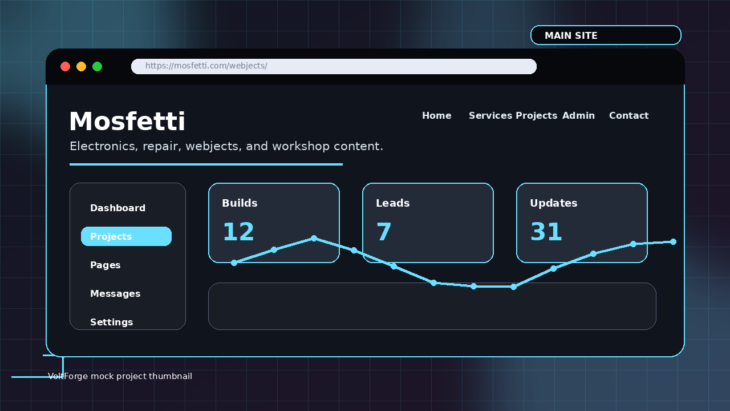
Task: Click the red close window button
Action: click(65, 66)
